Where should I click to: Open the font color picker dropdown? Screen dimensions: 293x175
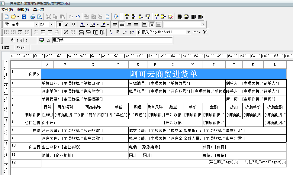87,25
